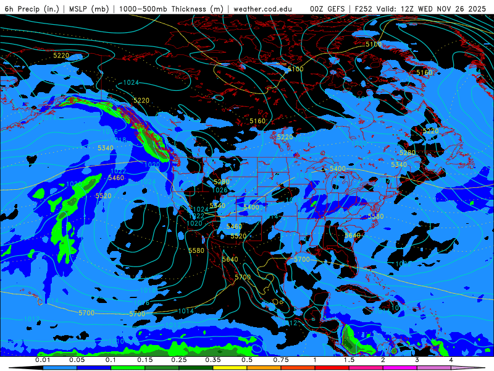Image resolution: width=494 pixels, height=371 pixels.
Task: Click the 1.5 legend value
Action: click(x=349, y=360)
